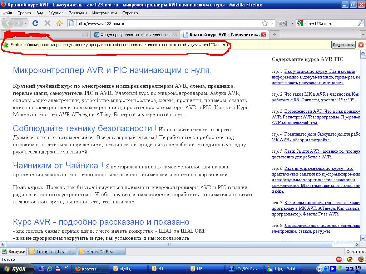Viewport: 366px width, 274px height.
Task: Click the floppy disk quick launch icon
Action: 58,268
